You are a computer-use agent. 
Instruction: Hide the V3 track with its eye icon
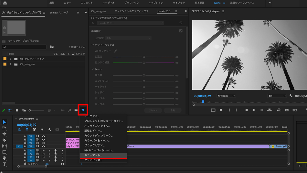[x=44, y=140]
